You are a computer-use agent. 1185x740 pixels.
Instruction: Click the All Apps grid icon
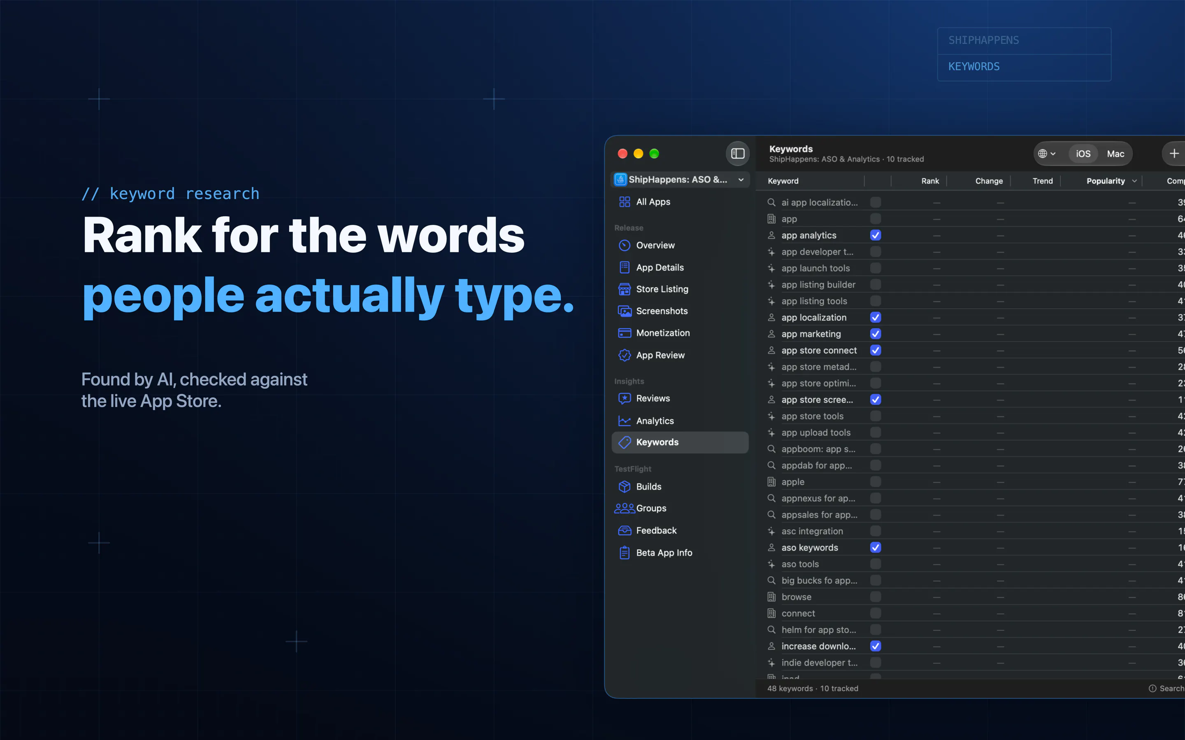tap(624, 201)
